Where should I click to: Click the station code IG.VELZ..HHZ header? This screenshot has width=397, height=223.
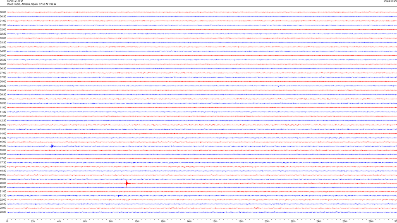(x=15, y=1)
